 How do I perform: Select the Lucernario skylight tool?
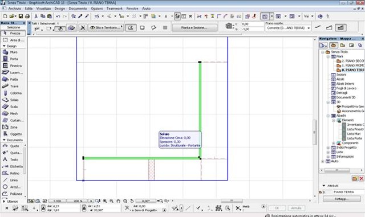pyautogui.click(x=13, y=72)
